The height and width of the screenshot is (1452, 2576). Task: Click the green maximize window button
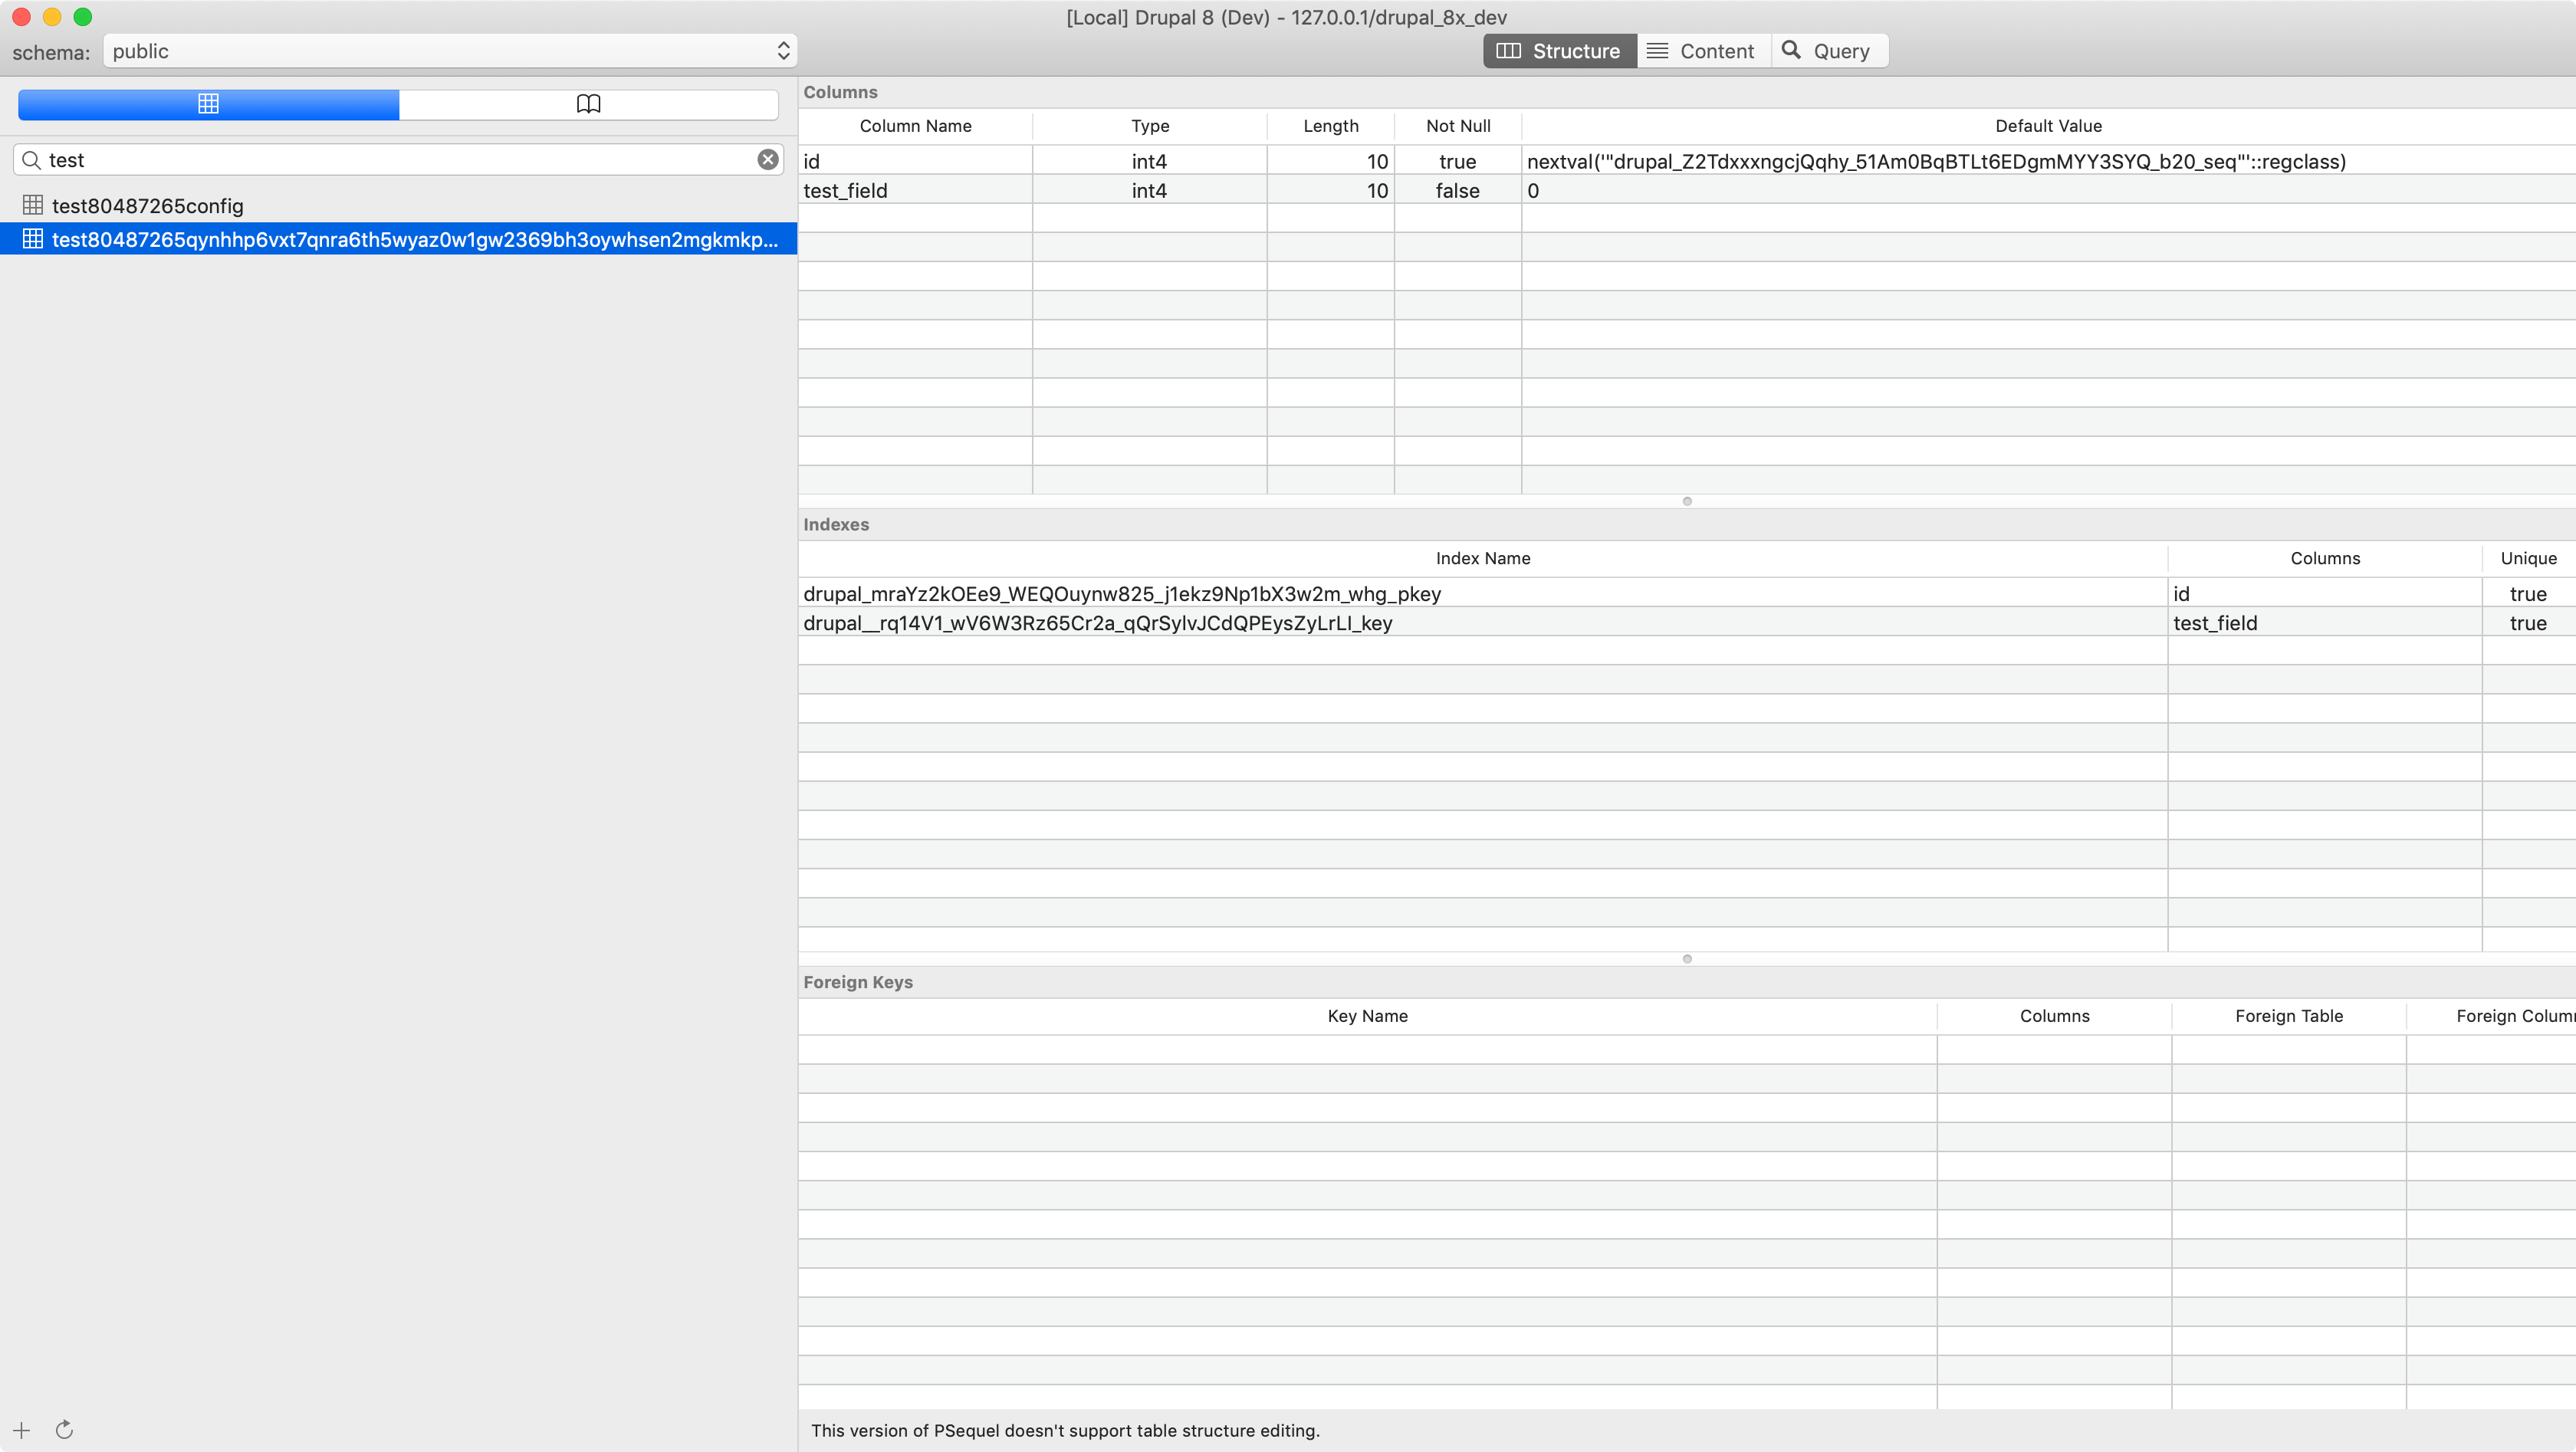[x=83, y=17]
